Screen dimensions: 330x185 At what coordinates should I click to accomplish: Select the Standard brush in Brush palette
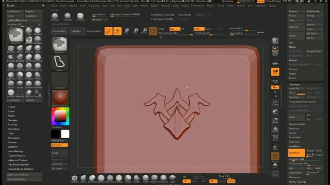[x=38, y=40]
